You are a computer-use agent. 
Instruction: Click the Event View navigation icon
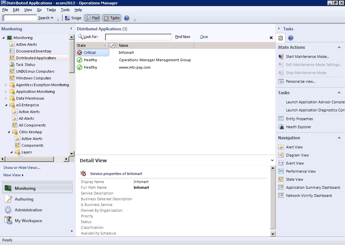pos(281,163)
